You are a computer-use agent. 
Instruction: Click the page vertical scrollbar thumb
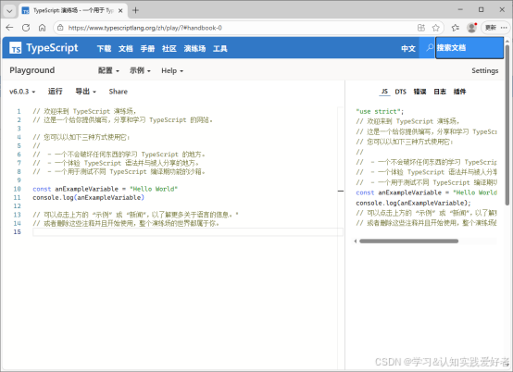tap(507, 125)
